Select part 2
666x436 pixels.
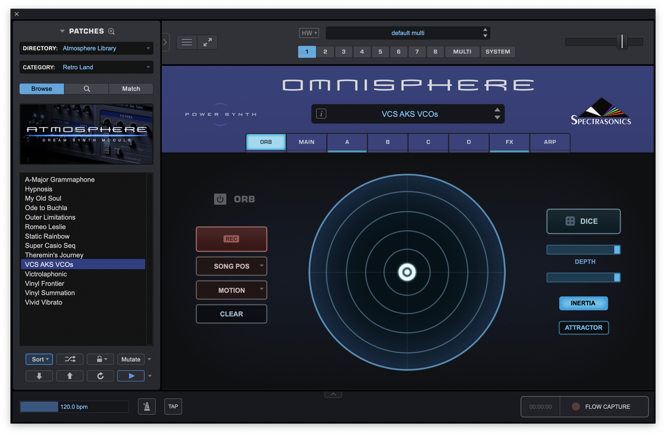click(x=325, y=52)
